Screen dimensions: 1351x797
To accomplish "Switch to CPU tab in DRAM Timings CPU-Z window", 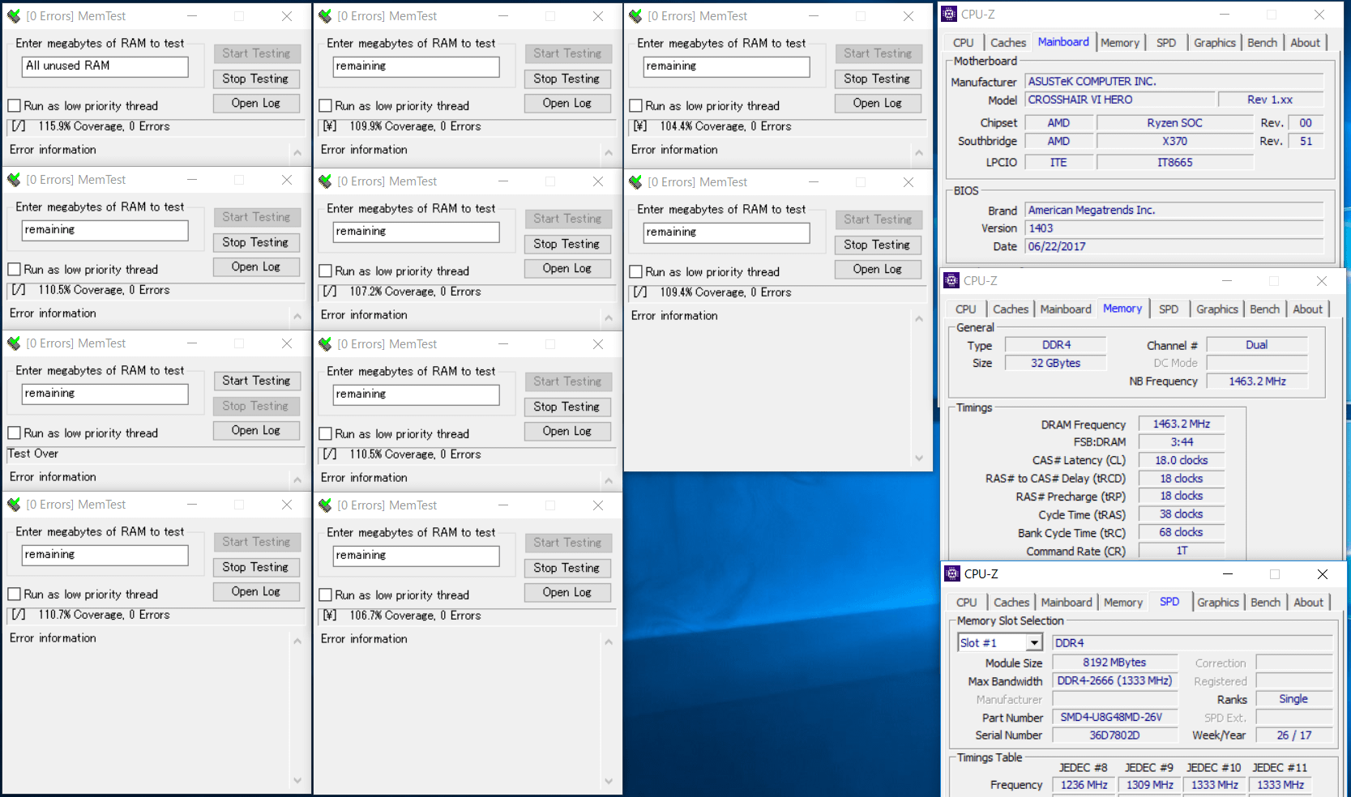I will (x=966, y=309).
